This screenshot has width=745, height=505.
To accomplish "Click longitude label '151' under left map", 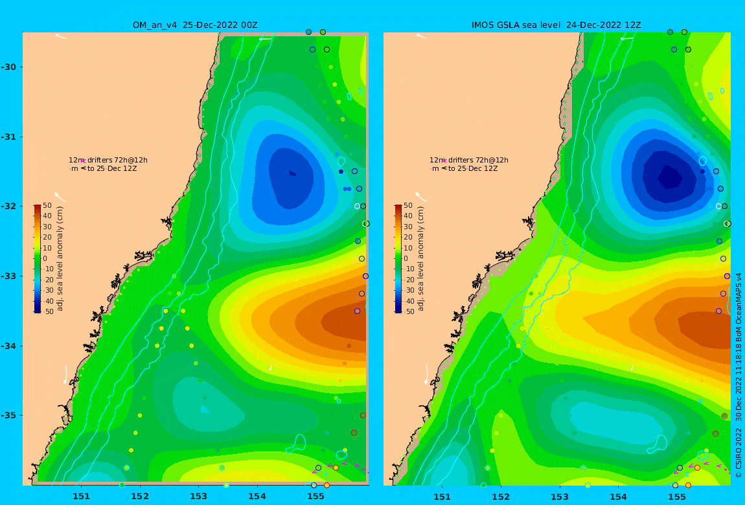I will pyautogui.click(x=81, y=497).
